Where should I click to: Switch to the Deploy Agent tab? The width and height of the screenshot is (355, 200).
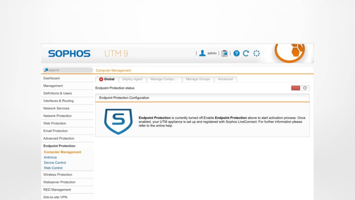pos(132,79)
